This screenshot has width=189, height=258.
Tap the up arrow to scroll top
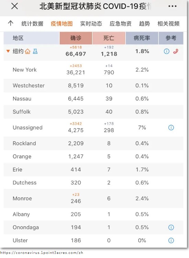pyautogui.click(x=11, y=23)
